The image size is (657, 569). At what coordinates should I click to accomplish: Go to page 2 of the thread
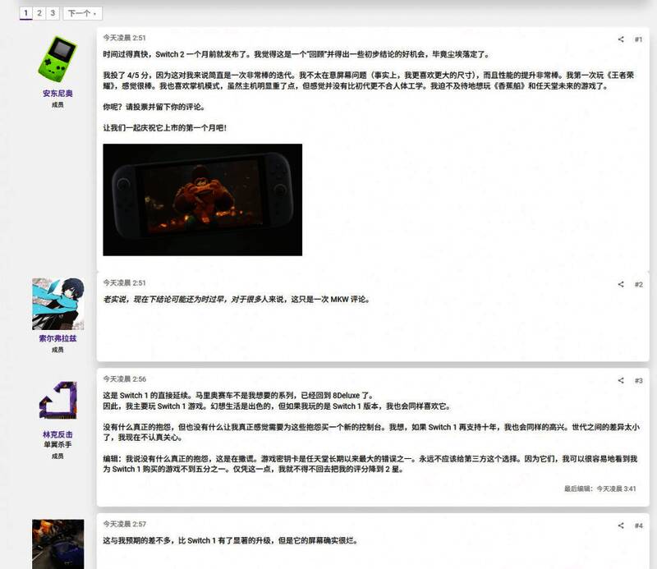[x=39, y=13]
